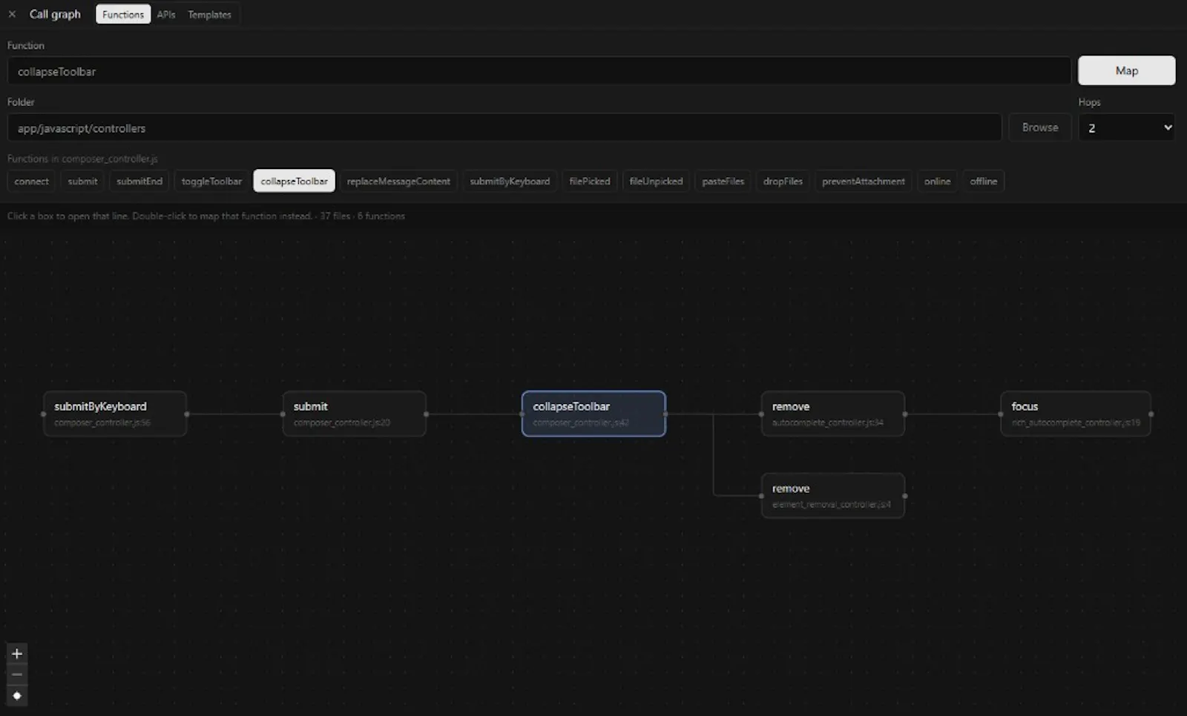This screenshot has width=1187, height=716.
Task: Open the collapseToolbar graph node
Action: 593,414
